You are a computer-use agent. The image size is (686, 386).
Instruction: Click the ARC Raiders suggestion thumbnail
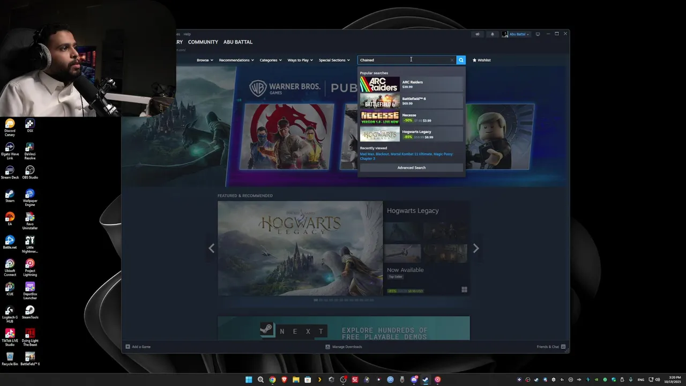point(379,84)
